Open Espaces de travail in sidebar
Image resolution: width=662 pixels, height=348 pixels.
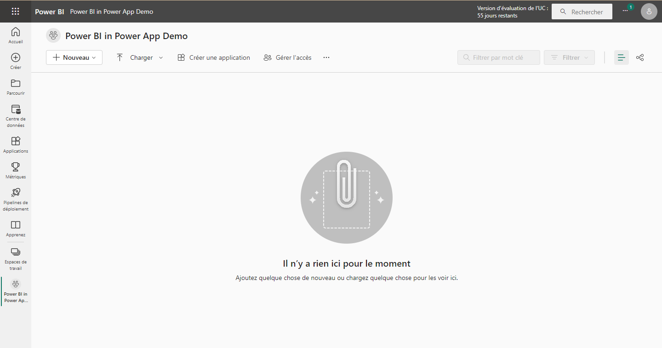tap(16, 258)
